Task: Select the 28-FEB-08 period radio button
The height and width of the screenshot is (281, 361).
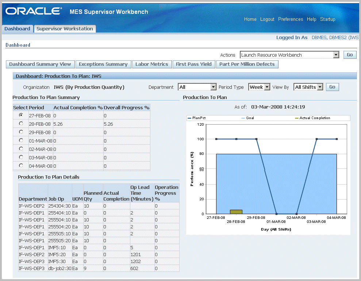Action: 21,124
